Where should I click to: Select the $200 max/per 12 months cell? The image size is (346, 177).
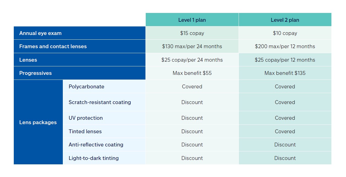[x=285, y=46]
